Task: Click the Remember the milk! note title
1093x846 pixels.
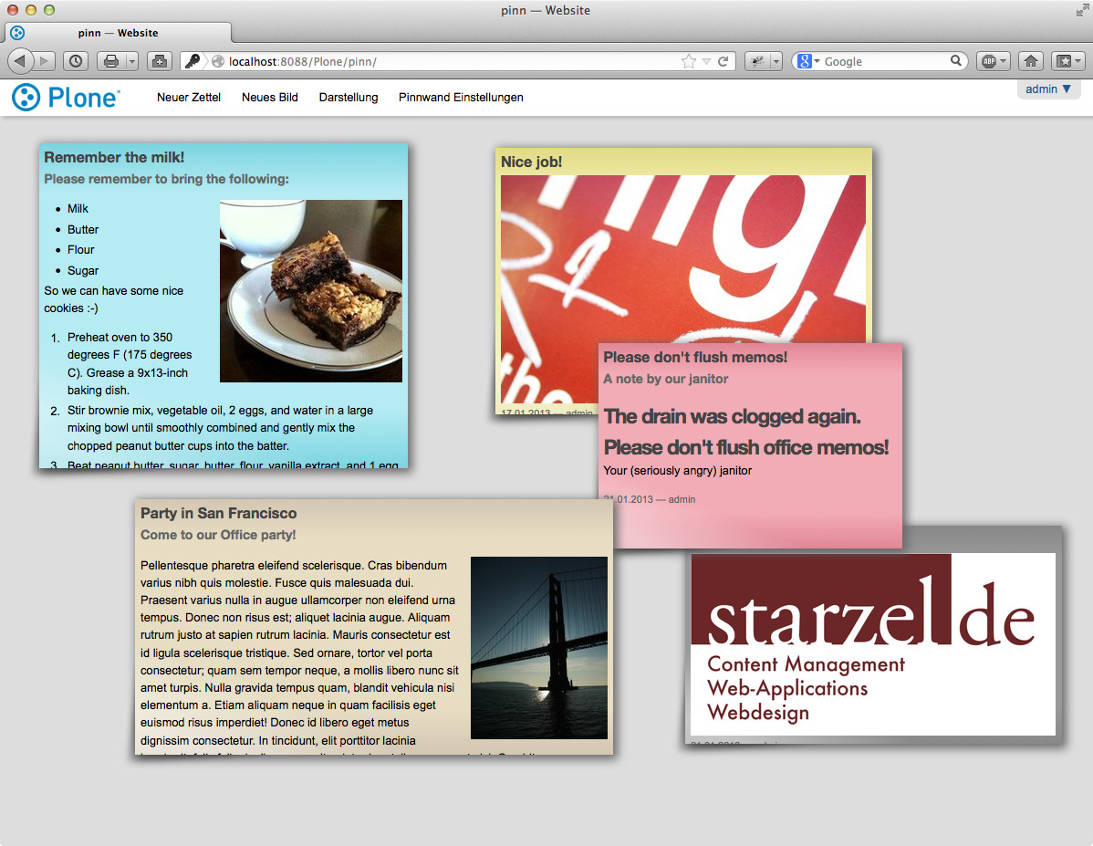Action: pos(114,158)
